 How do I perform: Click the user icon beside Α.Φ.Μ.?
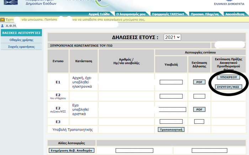click(2, 26)
